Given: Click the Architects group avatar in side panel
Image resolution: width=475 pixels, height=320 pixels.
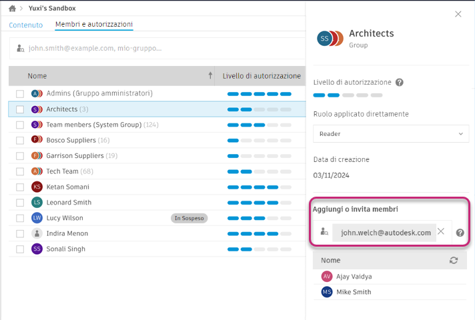Looking at the screenshot, I should click(330, 39).
